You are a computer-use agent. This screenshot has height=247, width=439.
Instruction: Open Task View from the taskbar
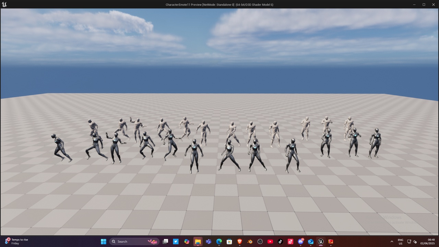165,242
